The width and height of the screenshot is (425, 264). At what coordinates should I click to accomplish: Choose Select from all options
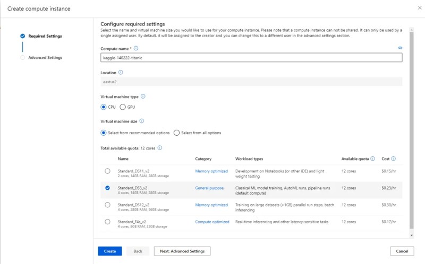[x=176, y=133]
